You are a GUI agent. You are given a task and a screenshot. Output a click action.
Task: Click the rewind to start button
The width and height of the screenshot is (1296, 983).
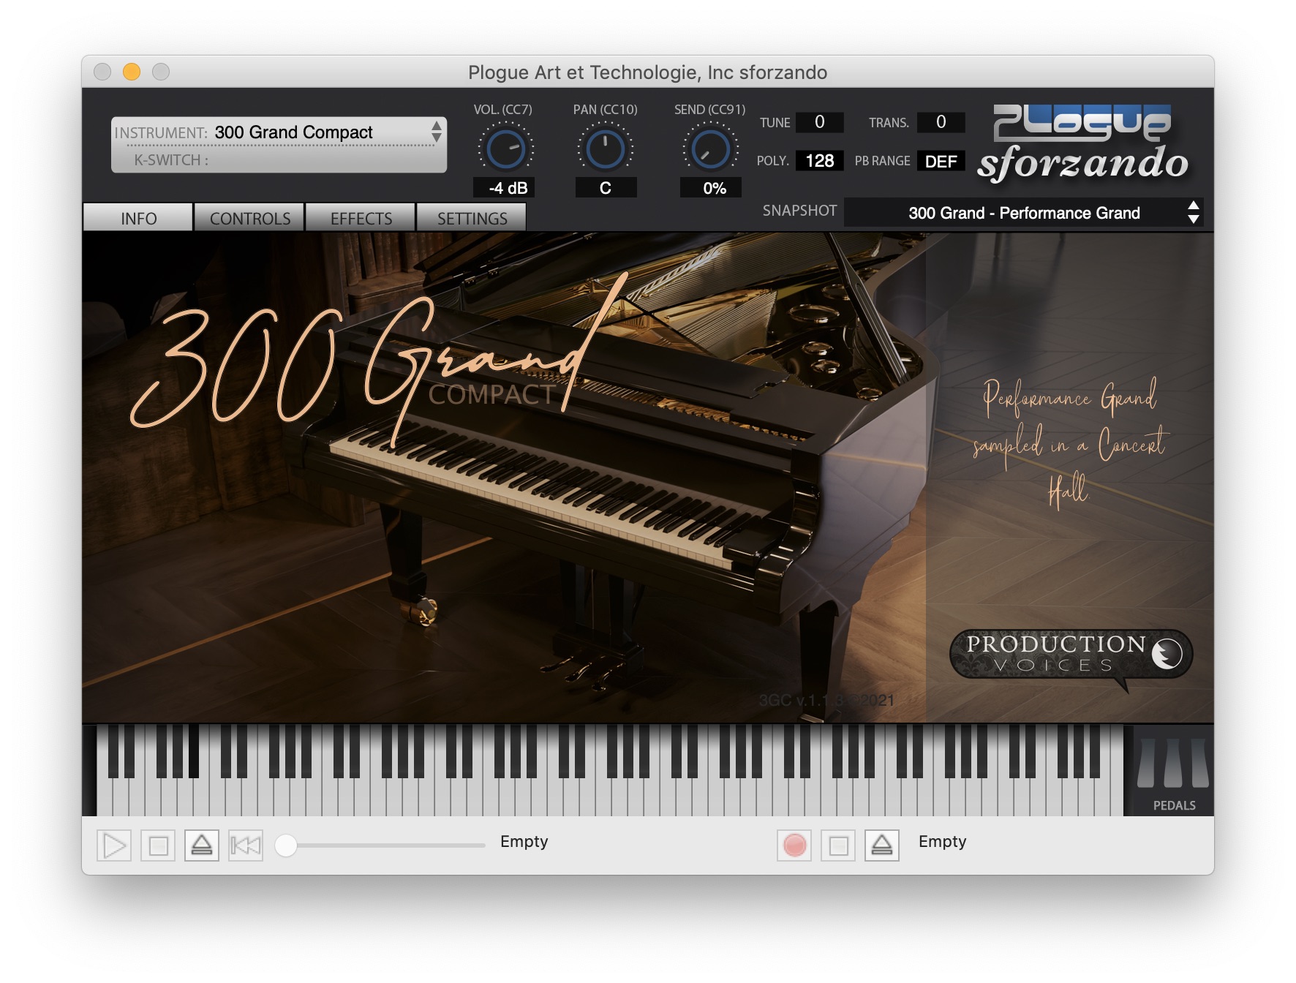pyautogui.click(x=246, y=846)
